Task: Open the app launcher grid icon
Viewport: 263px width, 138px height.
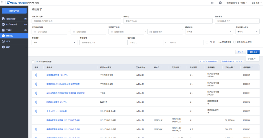Action: click(x=3, y=3)
